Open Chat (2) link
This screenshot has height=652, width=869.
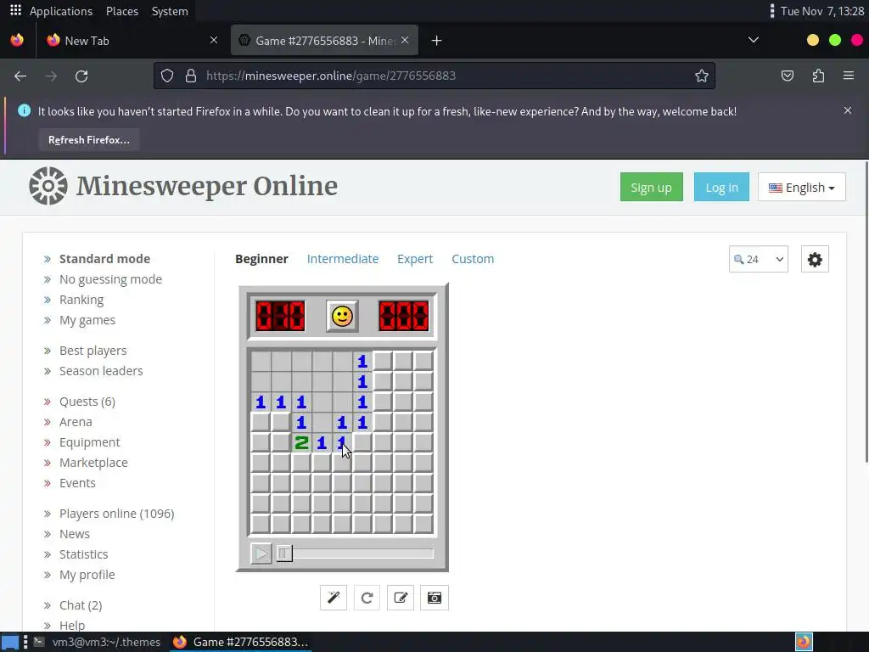click(x=81, y=605)
